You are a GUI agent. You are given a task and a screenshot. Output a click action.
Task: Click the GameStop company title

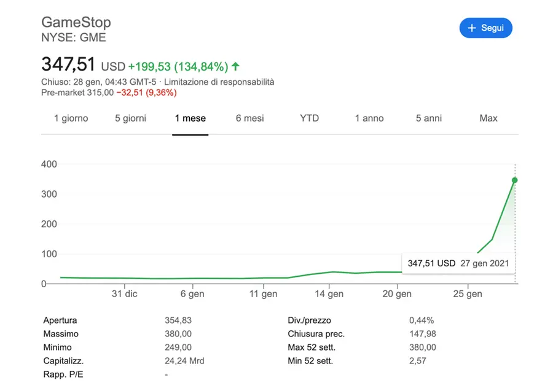(76, 23)
